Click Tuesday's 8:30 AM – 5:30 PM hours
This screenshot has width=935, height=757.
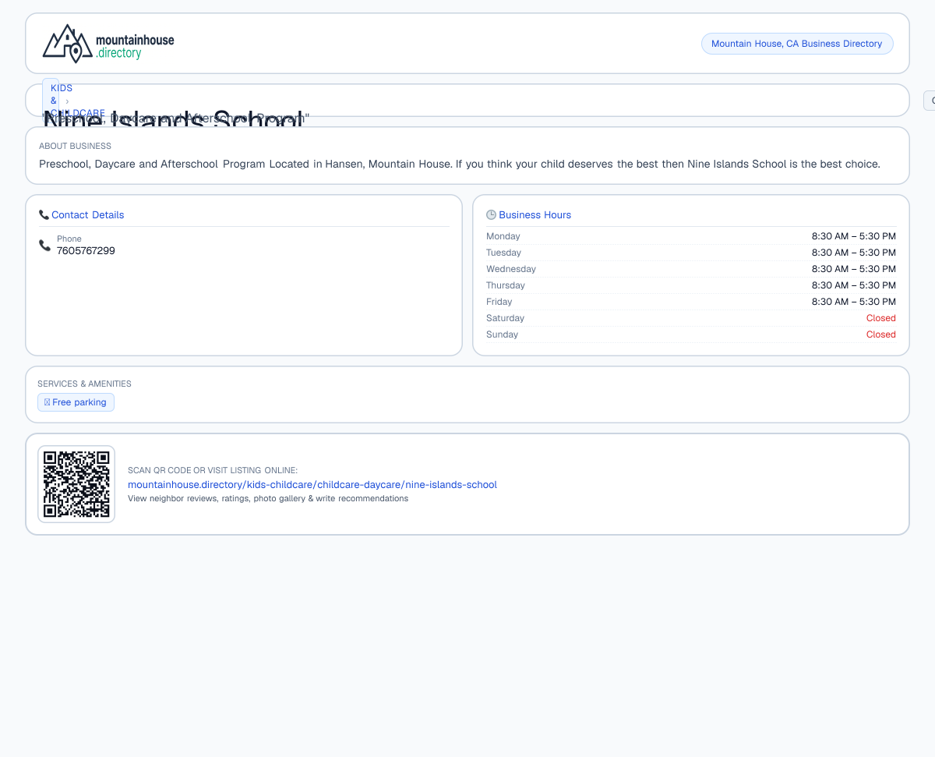(854, 253)
